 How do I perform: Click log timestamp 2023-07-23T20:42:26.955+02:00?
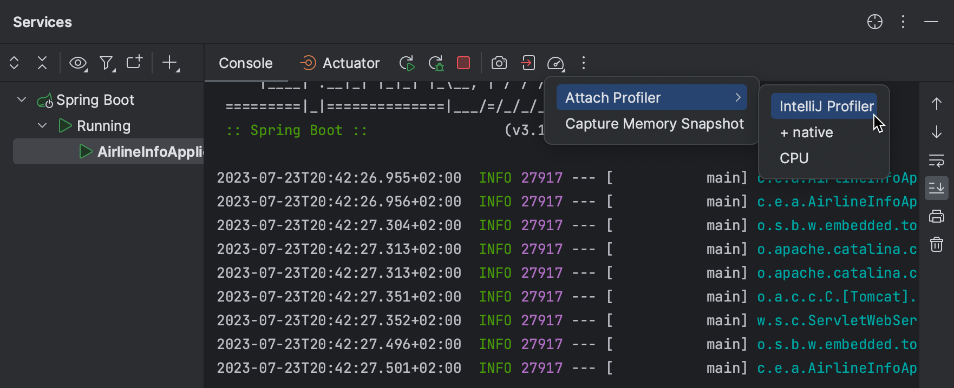tap(339, 178)
